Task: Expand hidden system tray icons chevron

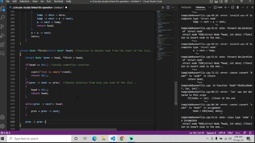Action: coord(207,139)
